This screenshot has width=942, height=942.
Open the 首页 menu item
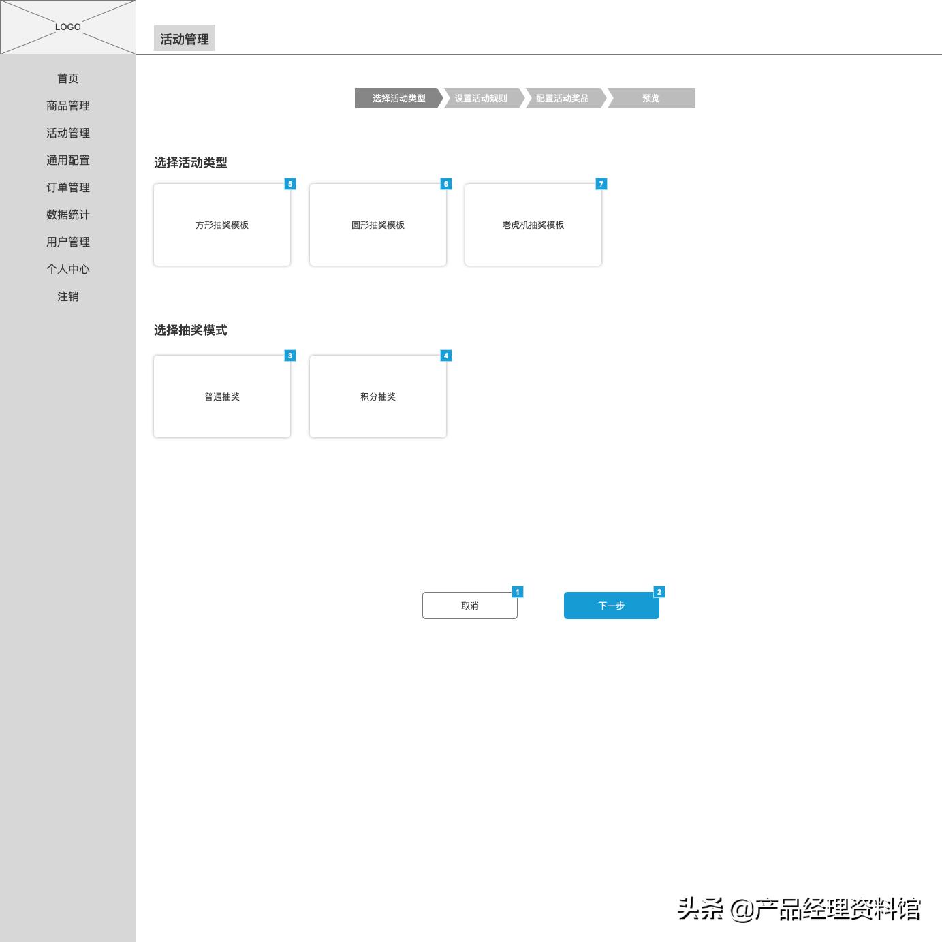[67, 78]
